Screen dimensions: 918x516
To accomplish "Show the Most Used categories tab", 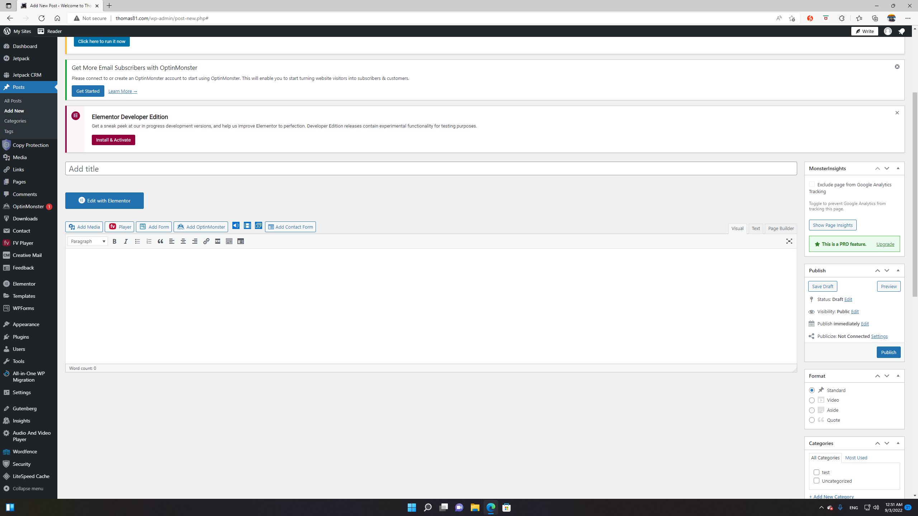I will click(856, 458).
